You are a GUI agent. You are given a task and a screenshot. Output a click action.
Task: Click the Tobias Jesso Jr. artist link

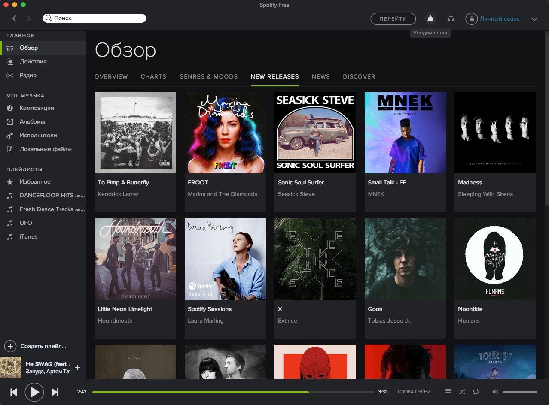[x=390, y=320]
